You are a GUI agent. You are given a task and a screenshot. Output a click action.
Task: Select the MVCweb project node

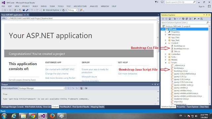pyautogui.click(x=185, y=29)
